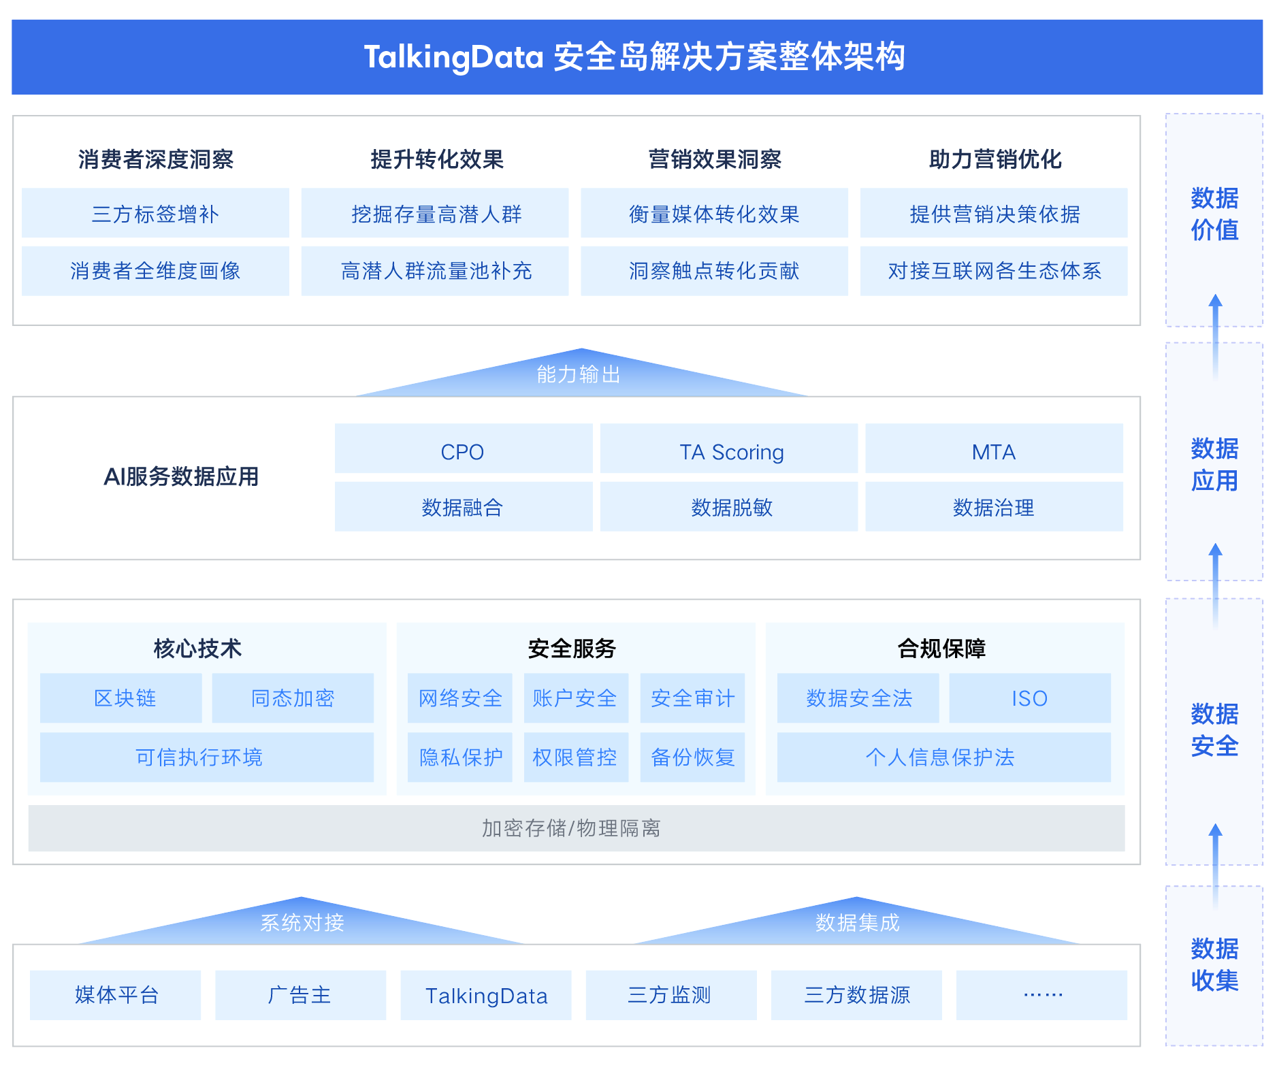The width and height of the screenshot is (1277, 1078).
Task: Select 高潜人群流量池补充 box
Action: coord(435,271)
